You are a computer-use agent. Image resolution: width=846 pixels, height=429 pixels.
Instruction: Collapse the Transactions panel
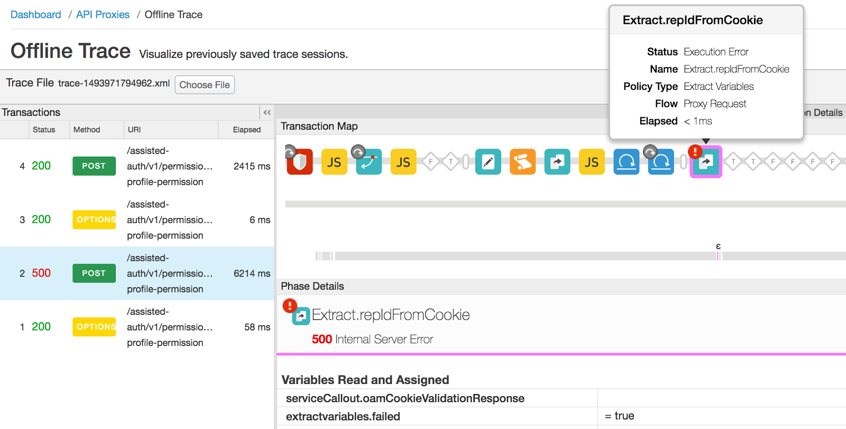click(x=267, y=112)
